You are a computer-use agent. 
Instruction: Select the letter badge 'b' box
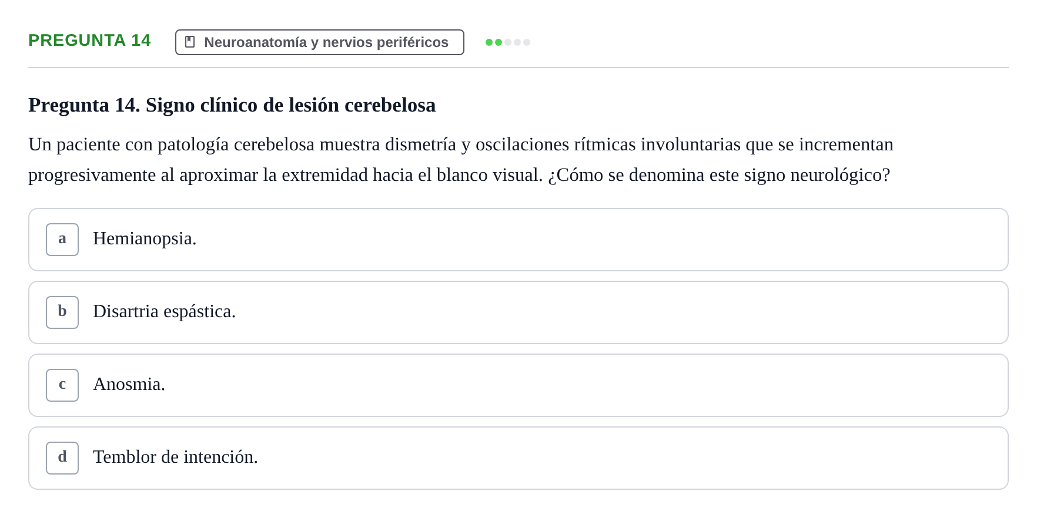(62, 312)
